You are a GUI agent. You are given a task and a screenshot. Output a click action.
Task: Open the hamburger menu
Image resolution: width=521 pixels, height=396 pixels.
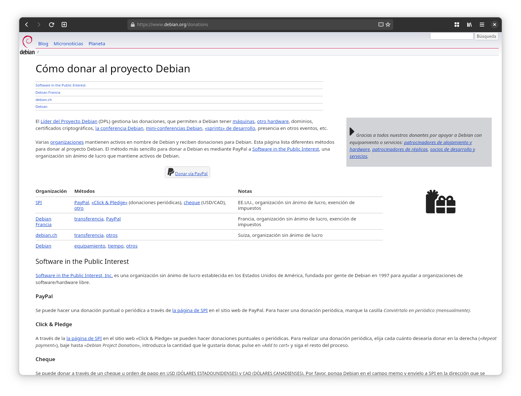click(482, 25)
